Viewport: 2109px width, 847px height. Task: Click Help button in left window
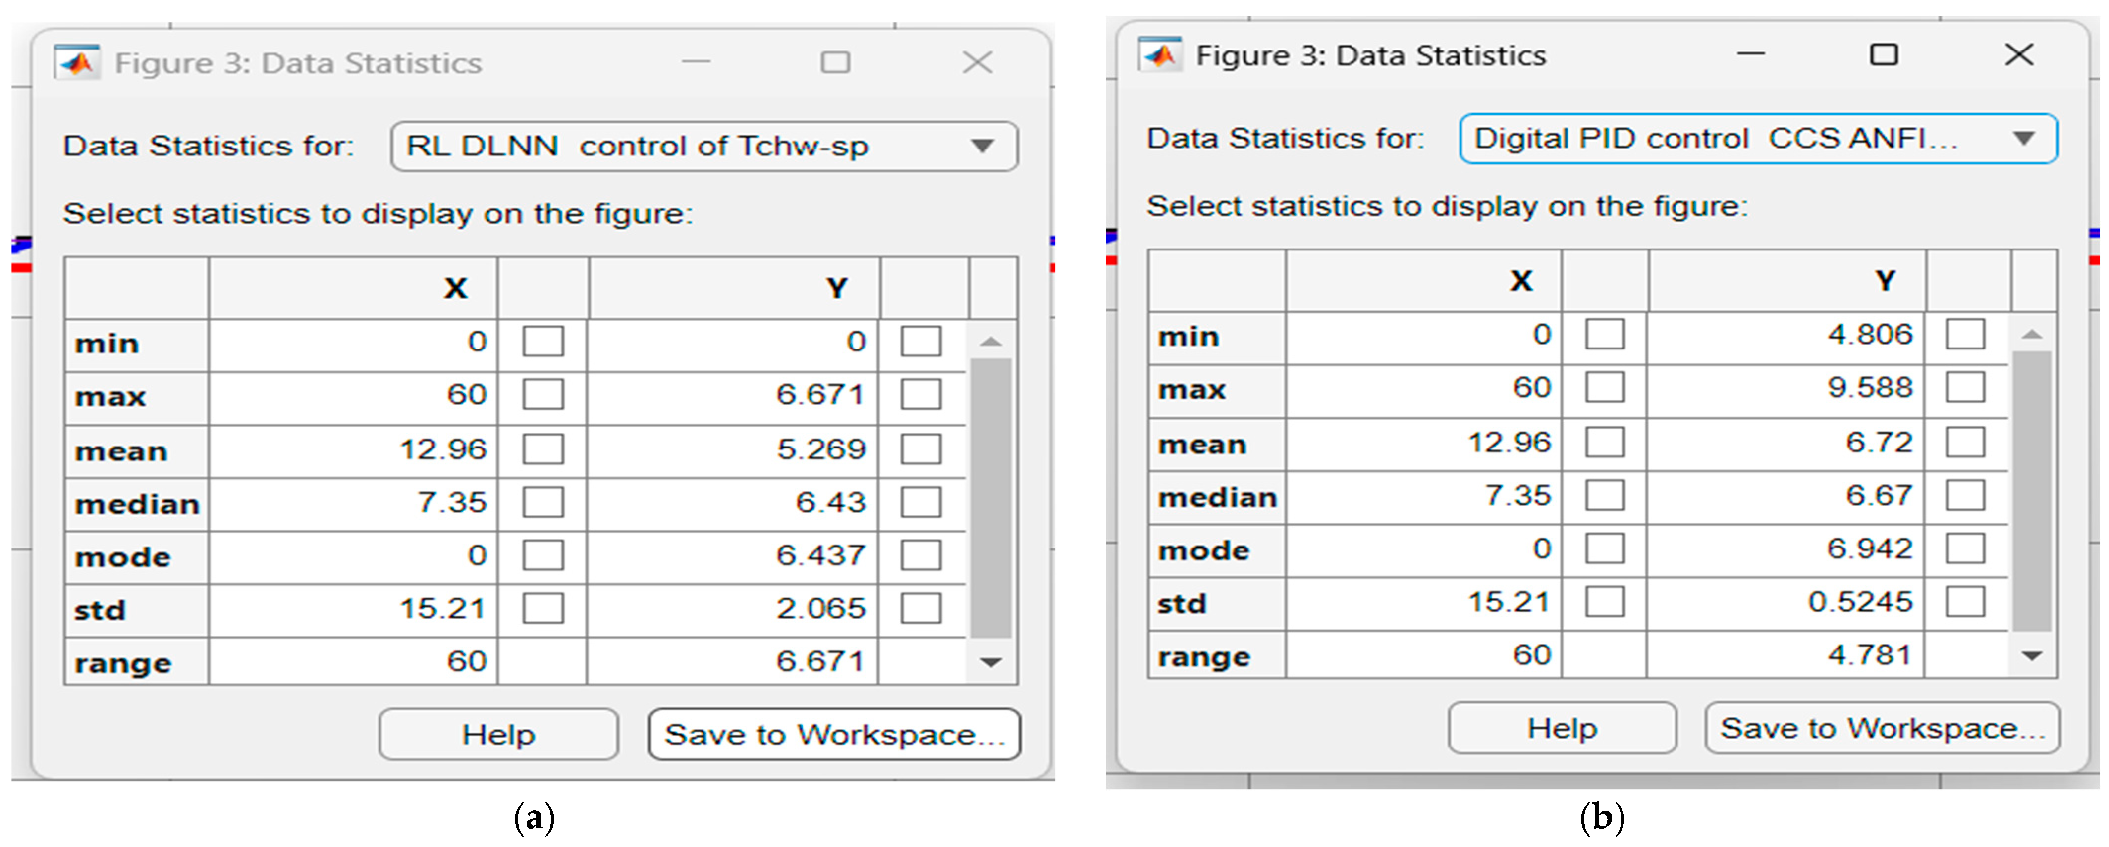(498, 734)
